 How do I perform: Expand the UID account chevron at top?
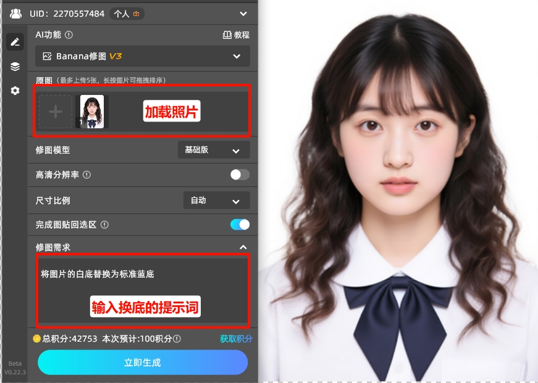(x=242, y=13)
